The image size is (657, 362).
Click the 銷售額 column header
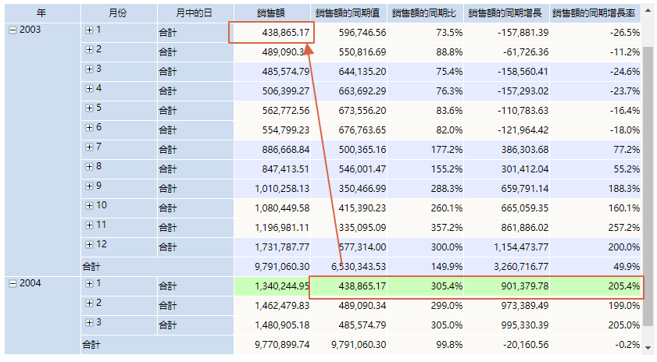click(x=271, y=13)
